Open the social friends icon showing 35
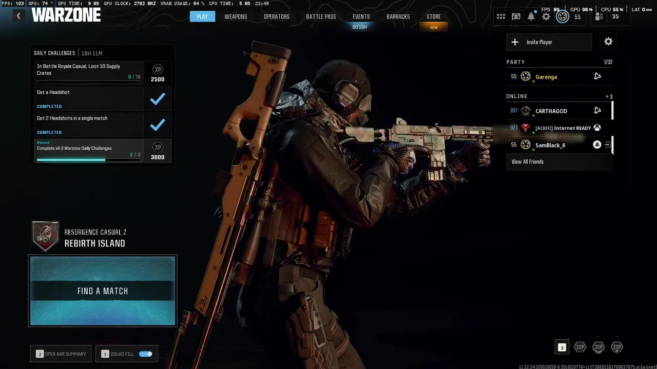The image size is (657, 369). coord(598,16)
